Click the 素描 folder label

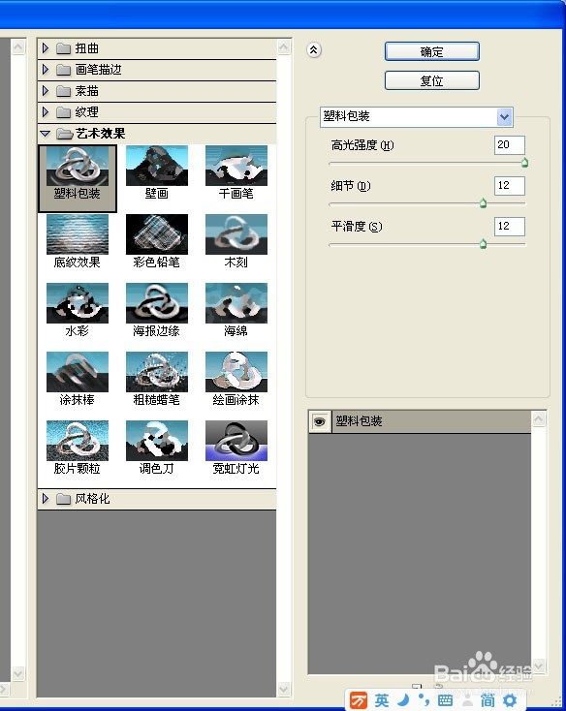point(86,91)
